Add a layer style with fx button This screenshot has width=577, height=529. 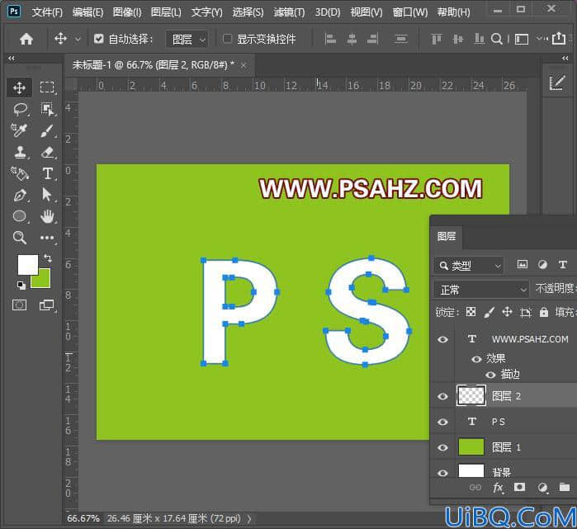coord(498,488)
